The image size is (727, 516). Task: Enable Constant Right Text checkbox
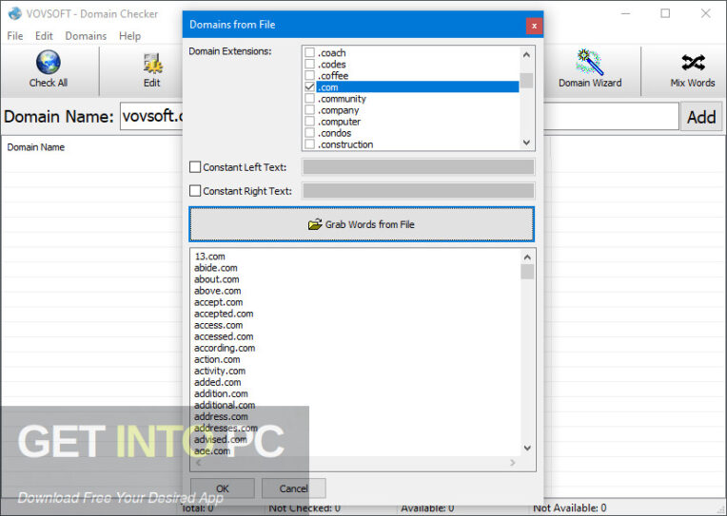(195, 191)
